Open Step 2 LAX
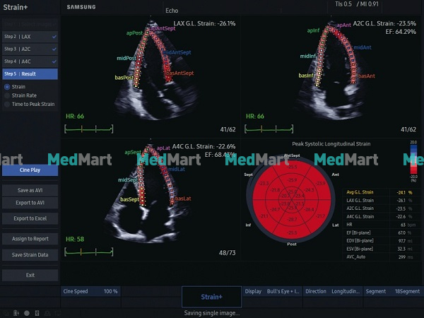 [x=30, y=37]
